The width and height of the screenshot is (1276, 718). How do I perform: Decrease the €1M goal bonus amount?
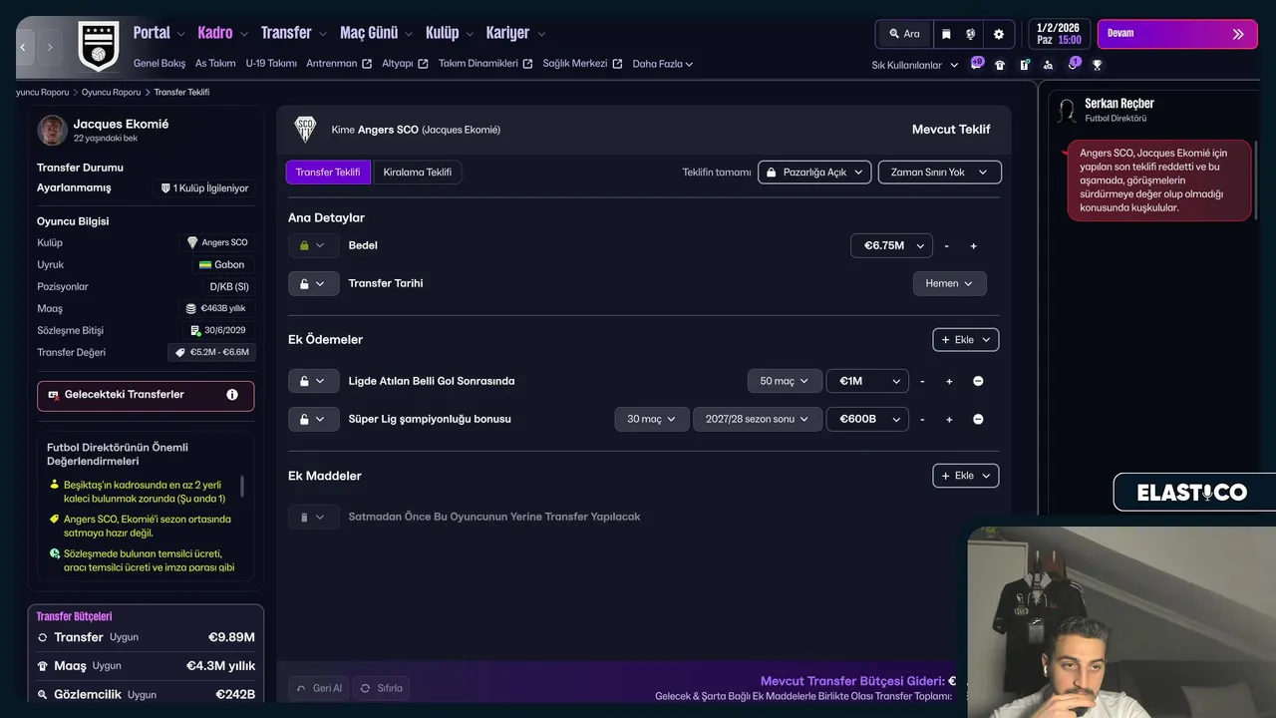click(x=922, y=381)
